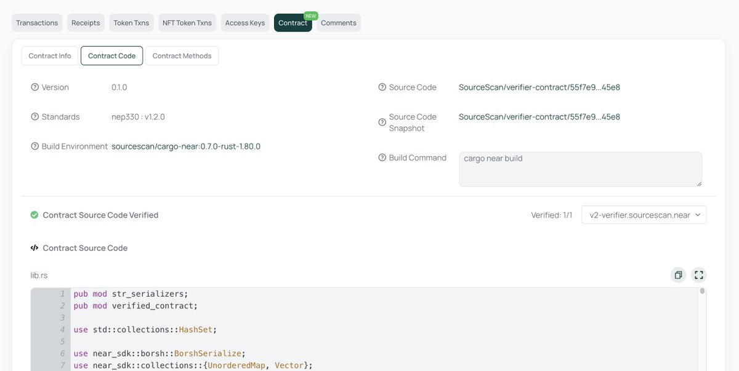The image size is (739, 371).
Task: Open Source Code Snapshot verifier-contract link
Action: pyautogui.click(x=539, y=117)
